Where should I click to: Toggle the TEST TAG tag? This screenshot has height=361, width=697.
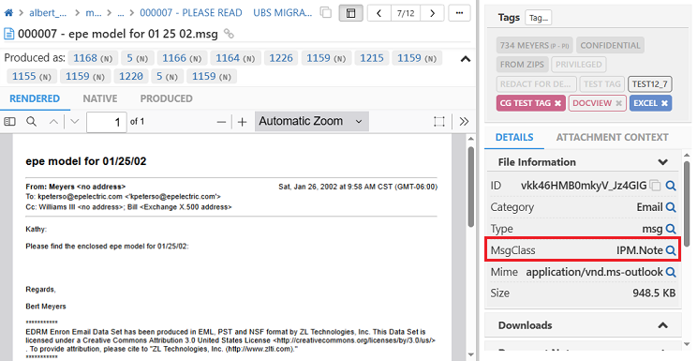pyautogui.click(x=601, y=84)
